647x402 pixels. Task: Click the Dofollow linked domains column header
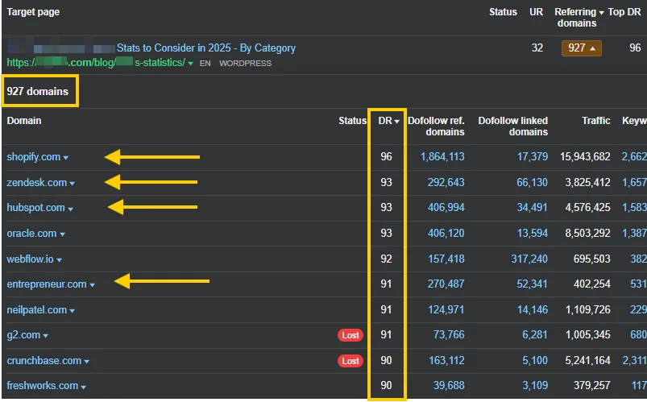(x=513, y=126)
